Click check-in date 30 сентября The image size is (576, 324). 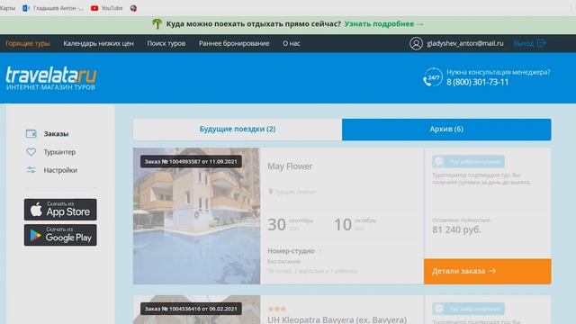tap(290, 224)
